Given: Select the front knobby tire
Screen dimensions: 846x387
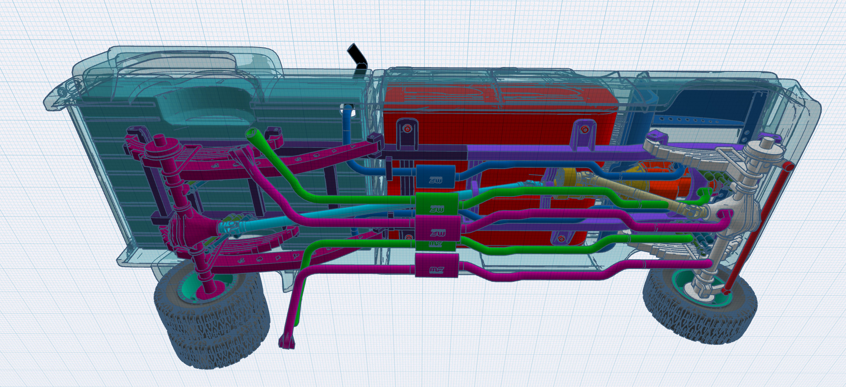Looking at the screenshot, I should click(699, 306).
